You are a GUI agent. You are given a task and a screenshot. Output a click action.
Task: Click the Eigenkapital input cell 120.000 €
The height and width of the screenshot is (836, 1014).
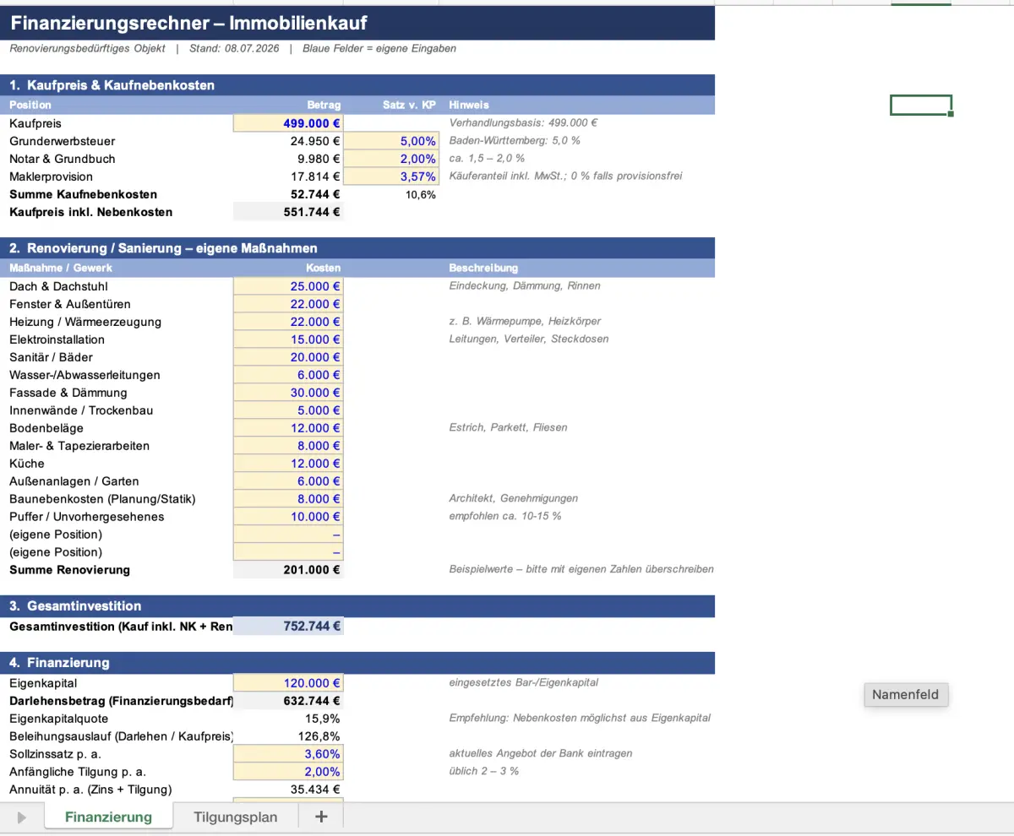pos(288,683)
